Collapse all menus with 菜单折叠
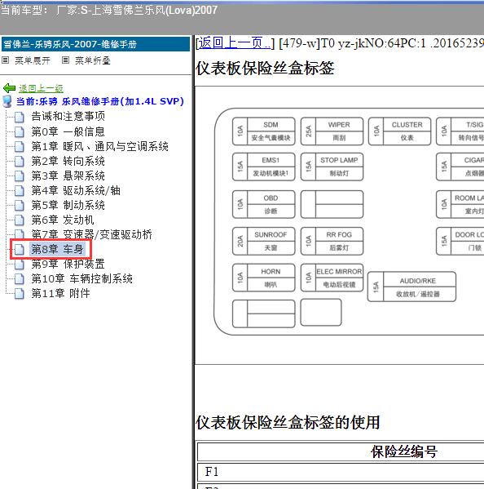484x489 pixels. tap(93, 60)
